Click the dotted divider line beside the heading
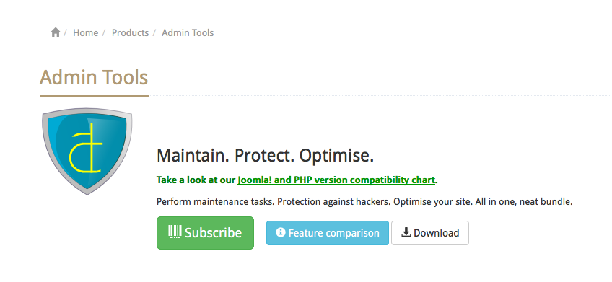This screenshot has width=612, height=282. pos(380,95)
